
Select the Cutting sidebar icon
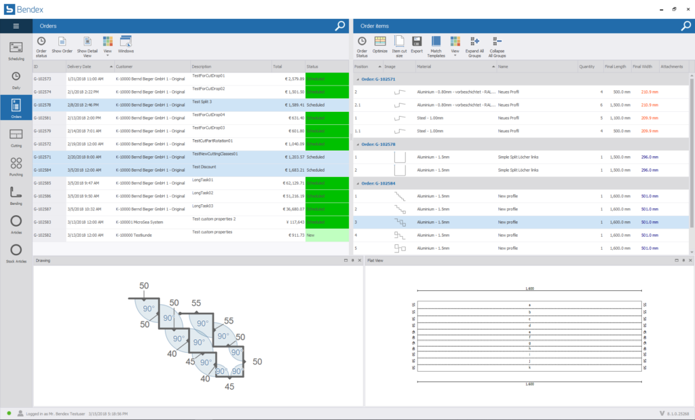point(16,136)
